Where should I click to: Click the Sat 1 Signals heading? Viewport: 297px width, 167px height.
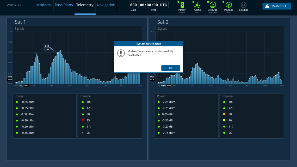(20, 29)
